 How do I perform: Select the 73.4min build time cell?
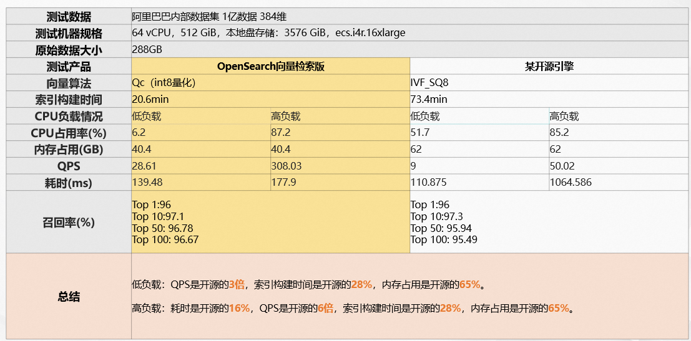[549, 100]
